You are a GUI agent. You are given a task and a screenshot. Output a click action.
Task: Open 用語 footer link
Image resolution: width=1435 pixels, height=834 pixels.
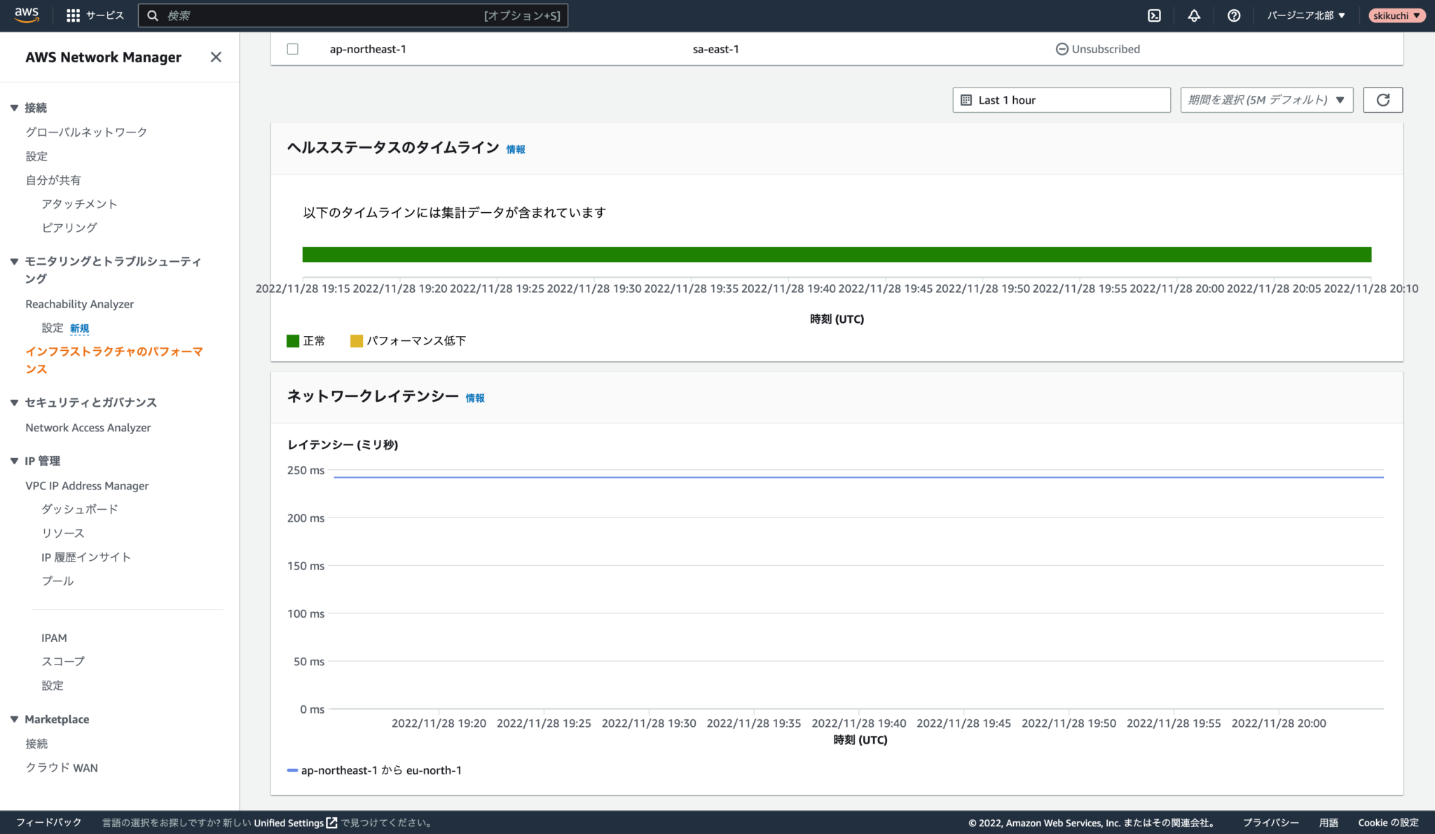coord(1328,822)
